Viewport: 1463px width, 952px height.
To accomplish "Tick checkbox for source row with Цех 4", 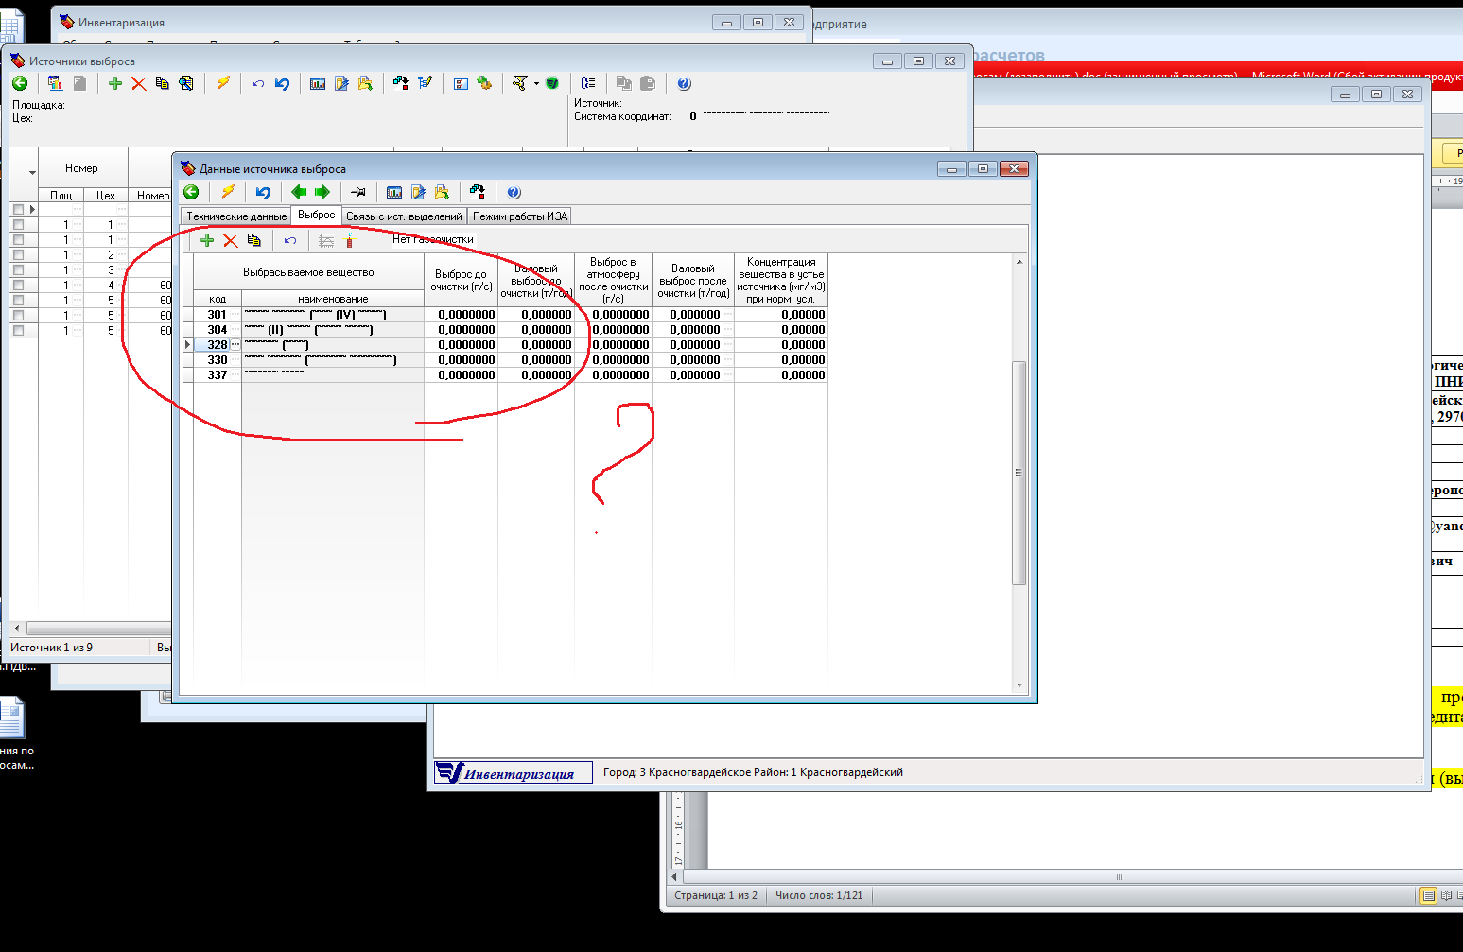I will tap(18, 286).
